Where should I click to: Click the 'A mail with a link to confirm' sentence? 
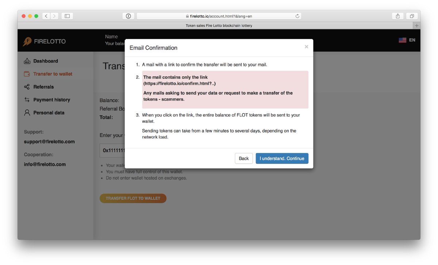(x=204, y=65)
